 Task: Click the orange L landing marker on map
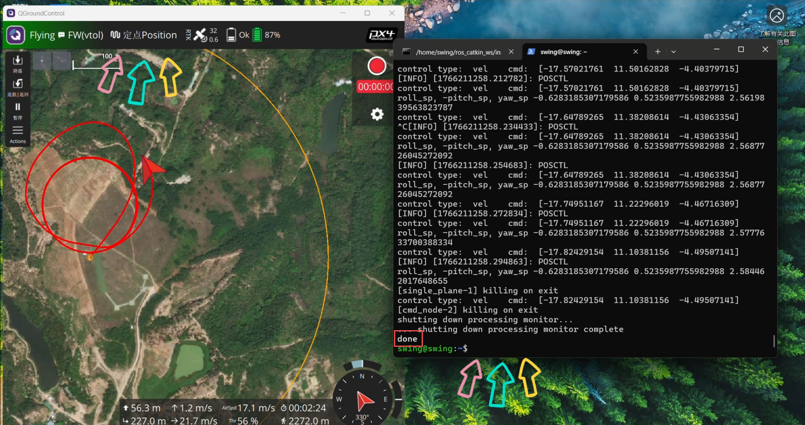pos(90,258)
